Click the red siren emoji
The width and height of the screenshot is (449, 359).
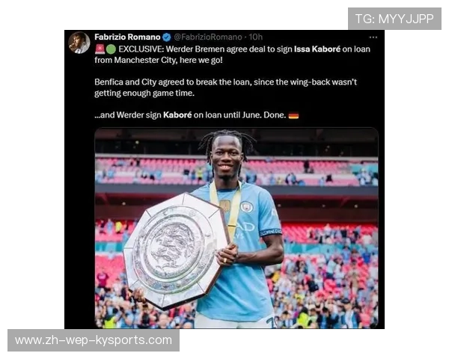coord(100,49)
